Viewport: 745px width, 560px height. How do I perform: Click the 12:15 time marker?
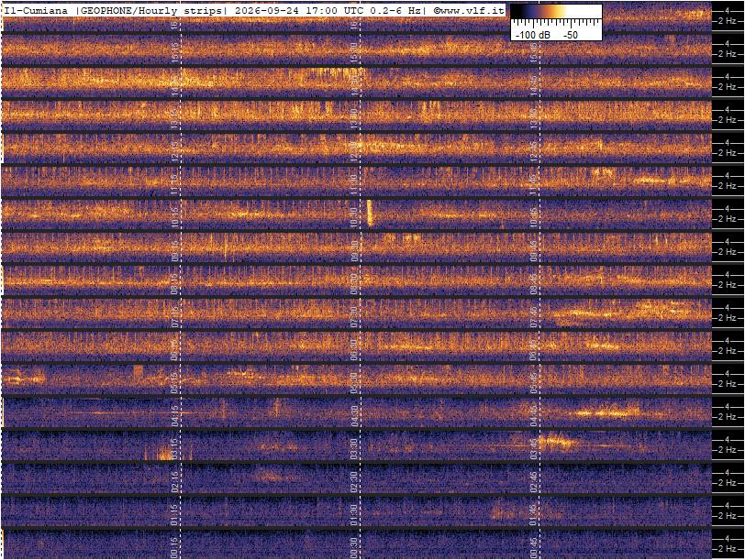[x=175, y=151]
